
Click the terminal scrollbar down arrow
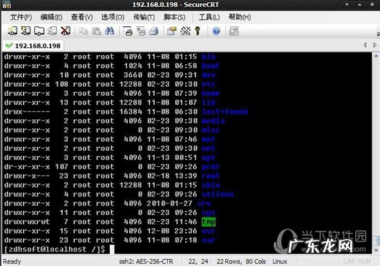click(x=376, y=250)
